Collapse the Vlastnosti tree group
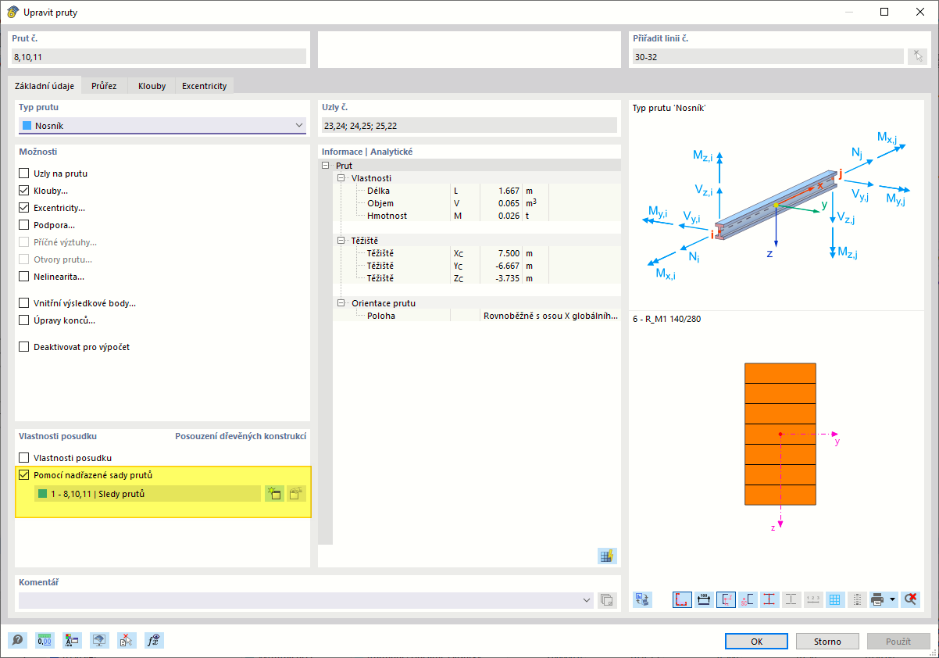This screenshot has width=939, height=658. (x=341, y=178)
